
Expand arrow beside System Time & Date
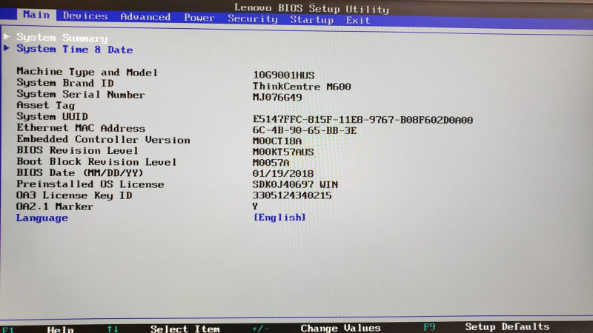(7, 48)
